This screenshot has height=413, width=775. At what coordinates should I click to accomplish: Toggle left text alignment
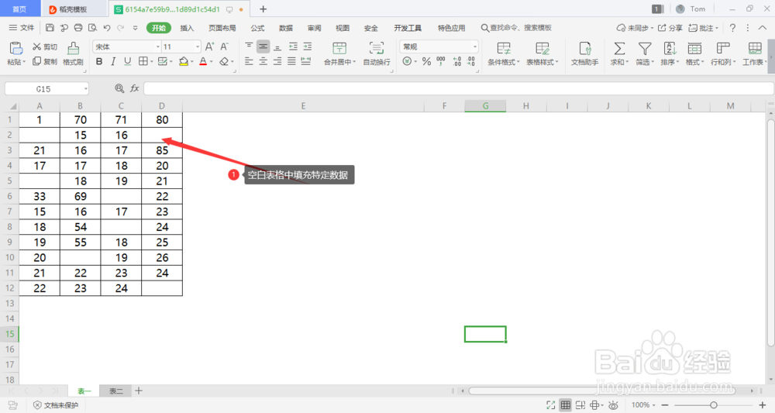pyautogui.click(x=249, y=61)
